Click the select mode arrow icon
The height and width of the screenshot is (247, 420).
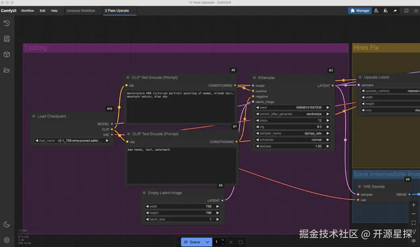point(414,232)
